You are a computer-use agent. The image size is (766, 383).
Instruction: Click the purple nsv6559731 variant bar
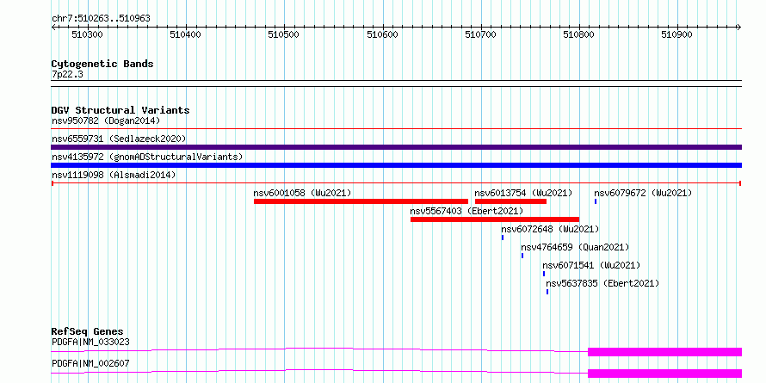396,147
